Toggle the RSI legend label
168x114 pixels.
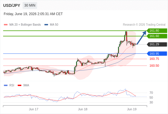pos(12,85)
